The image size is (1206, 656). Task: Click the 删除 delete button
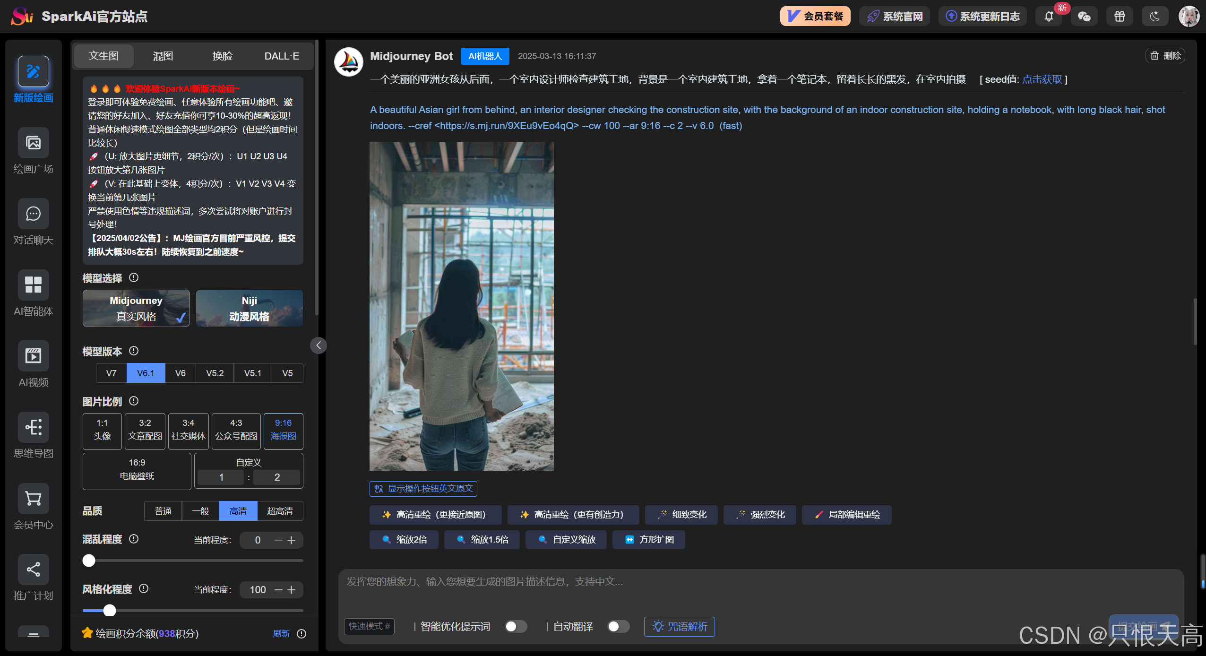tap(1165, 56)
